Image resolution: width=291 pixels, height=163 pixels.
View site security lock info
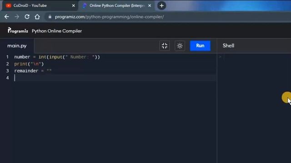(x=50, y=17)
